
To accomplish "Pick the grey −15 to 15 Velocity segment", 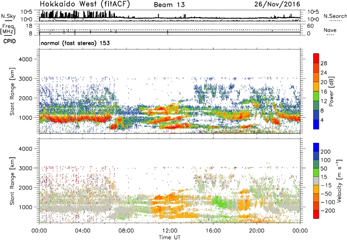I will point(316,181).
